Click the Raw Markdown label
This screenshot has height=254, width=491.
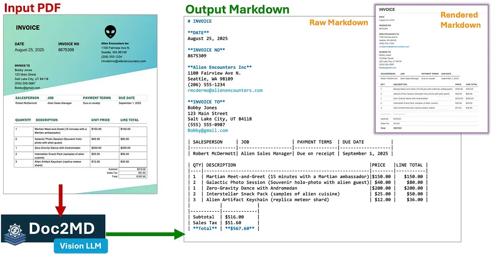[339, 22]
